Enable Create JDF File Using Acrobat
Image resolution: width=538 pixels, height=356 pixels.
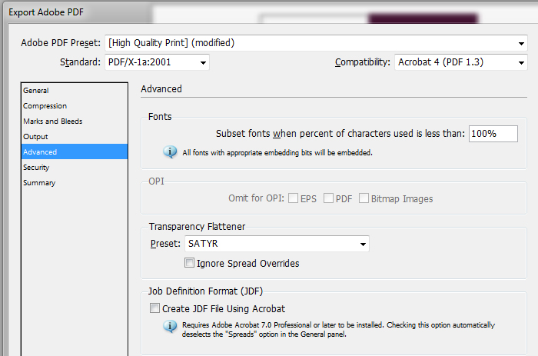coord(154,308)
